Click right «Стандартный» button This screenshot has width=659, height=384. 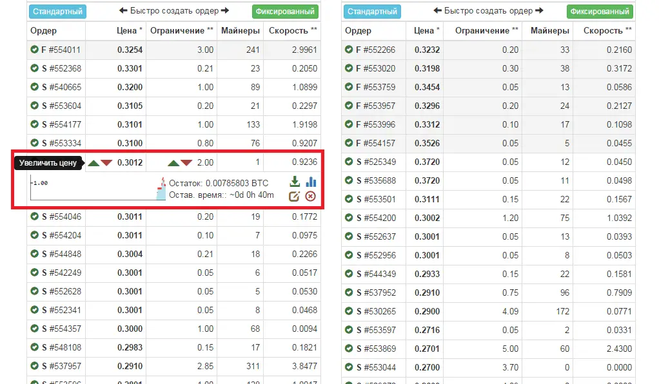tap(372, 12)
